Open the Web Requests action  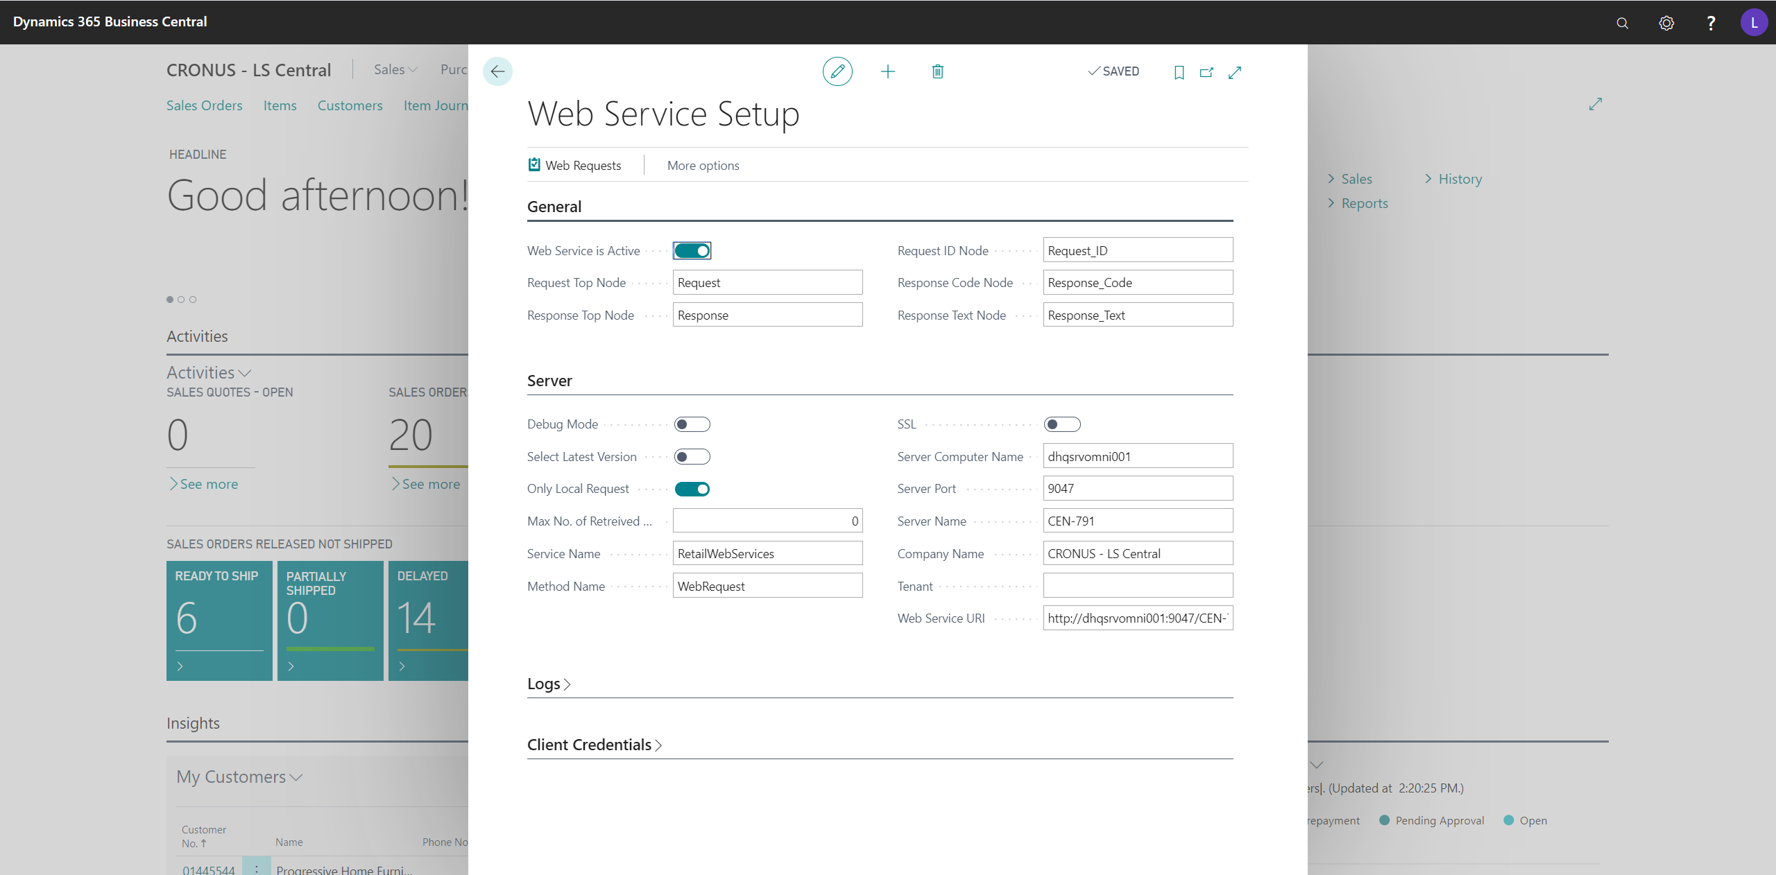[x=574, y=166]
